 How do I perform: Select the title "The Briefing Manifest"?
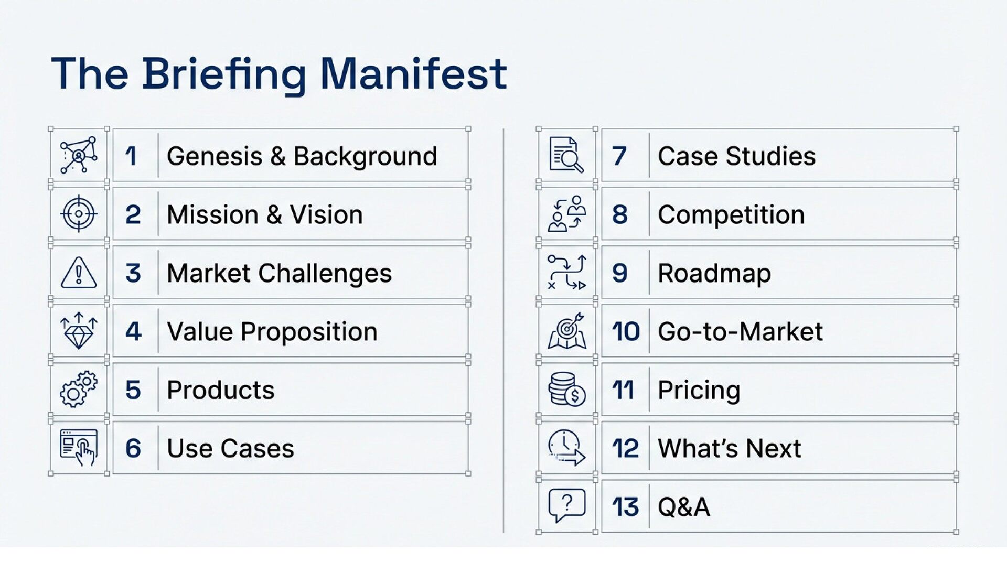click(x=279, y=74)
